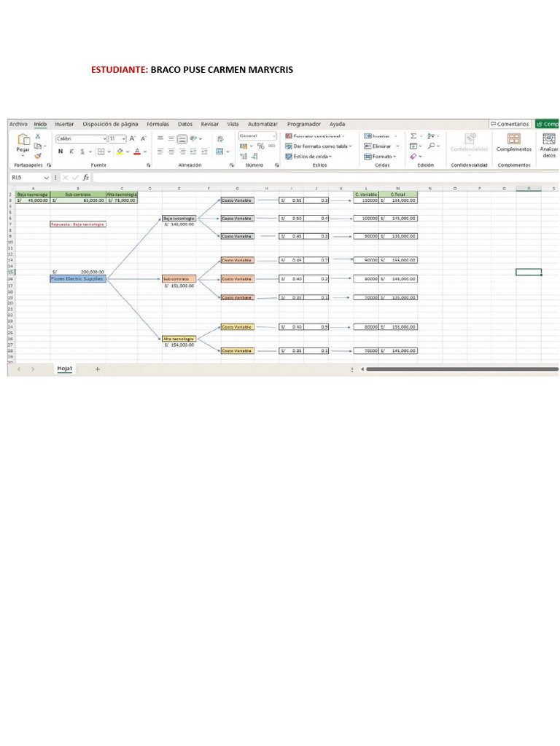Switch to the Revisar tab
Image resolution: width=560 pixels, height=746 pixels.
pos(209,124)
